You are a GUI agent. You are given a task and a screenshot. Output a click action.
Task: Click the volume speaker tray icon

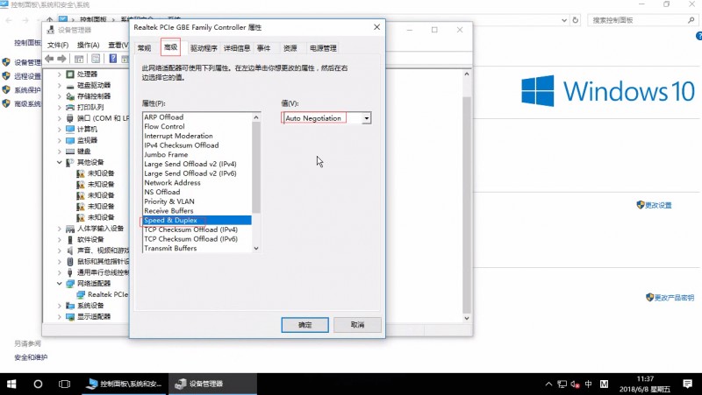(x=575, y=384)
